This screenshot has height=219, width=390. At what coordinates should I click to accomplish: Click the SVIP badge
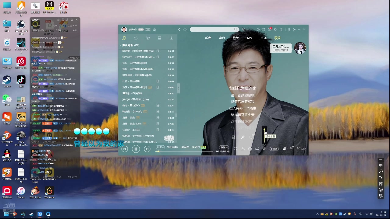tap(141, 30)
